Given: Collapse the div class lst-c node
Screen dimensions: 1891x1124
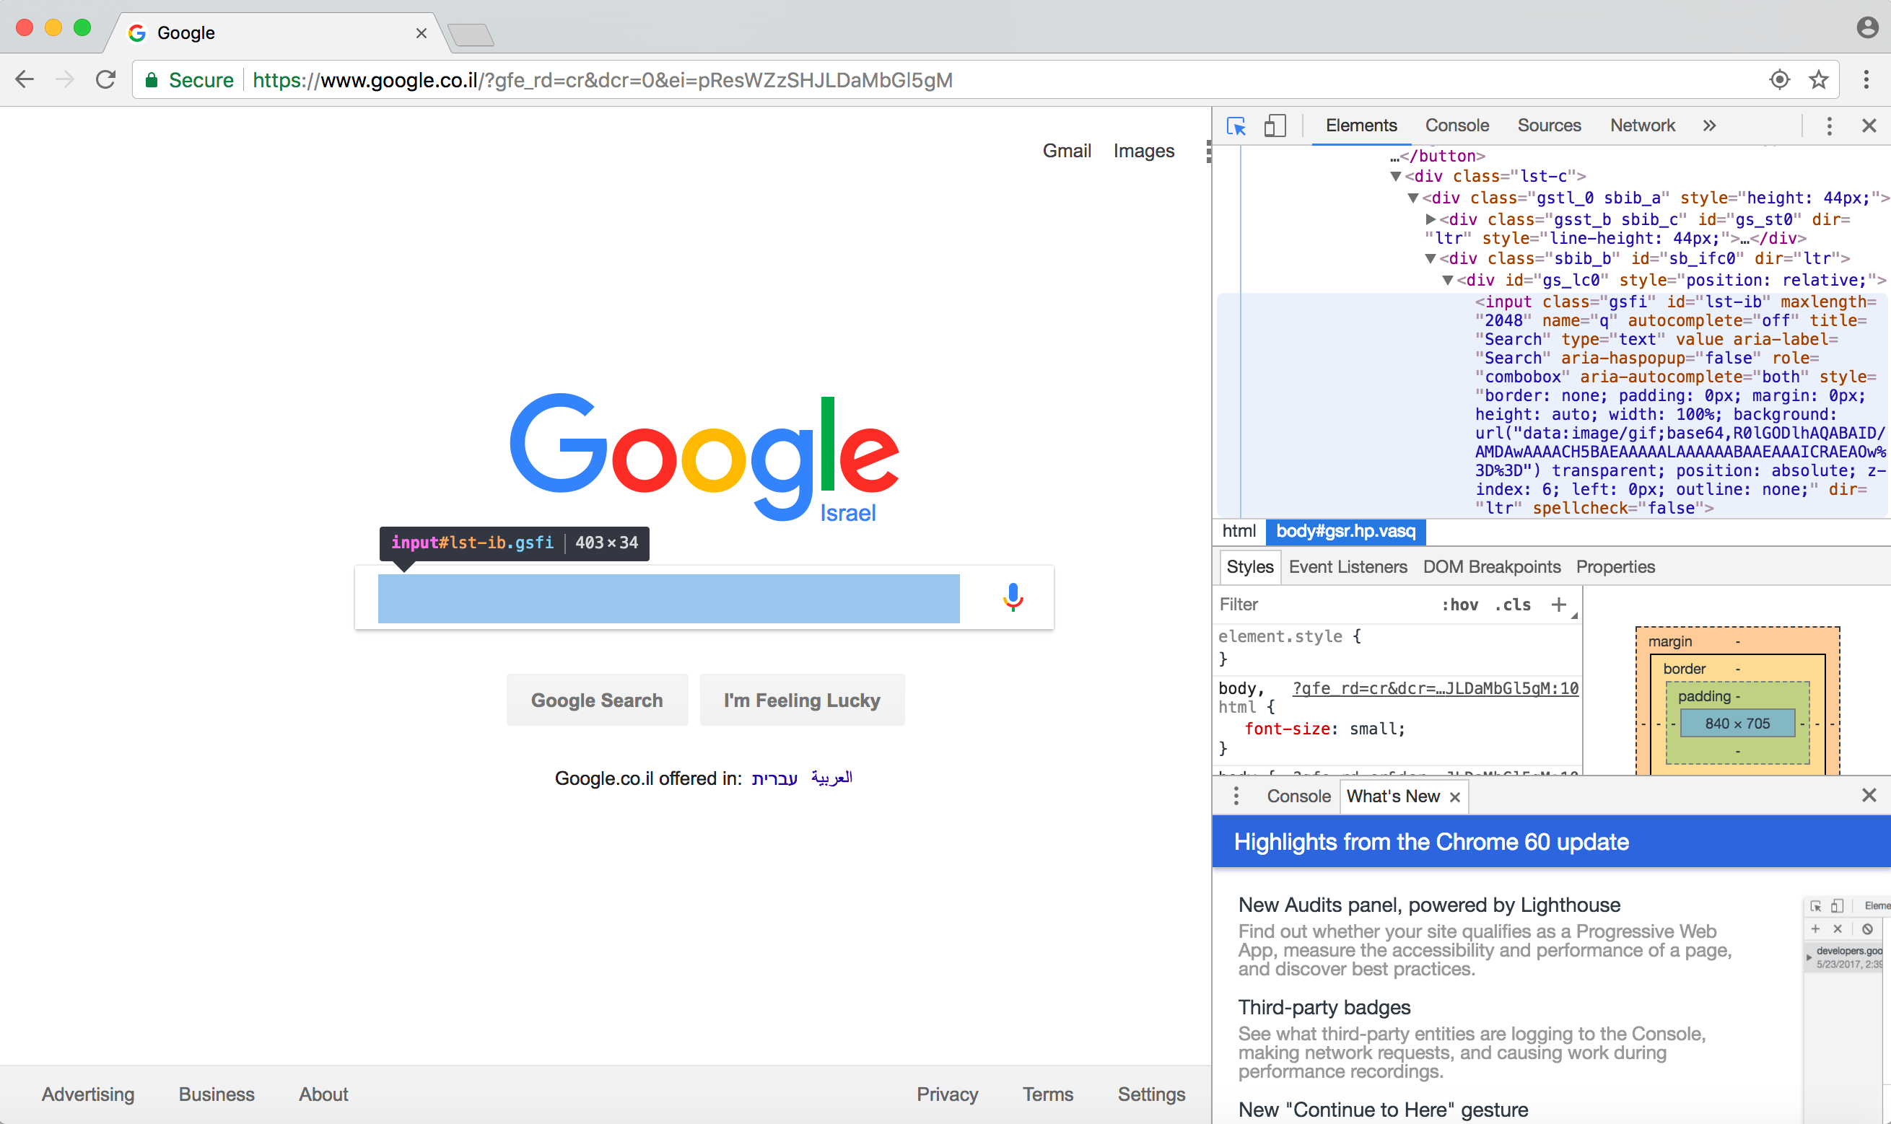Looking at the screenshot, I should 1397,176.
